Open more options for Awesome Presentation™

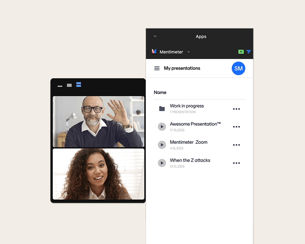pyautogui.click(x=236, y=127)
